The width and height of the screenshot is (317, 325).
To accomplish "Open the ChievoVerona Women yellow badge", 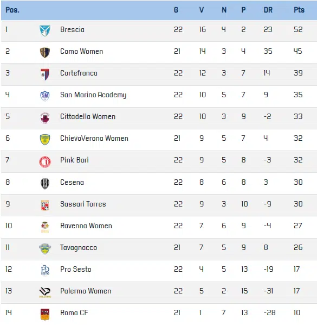I will 45,140.
